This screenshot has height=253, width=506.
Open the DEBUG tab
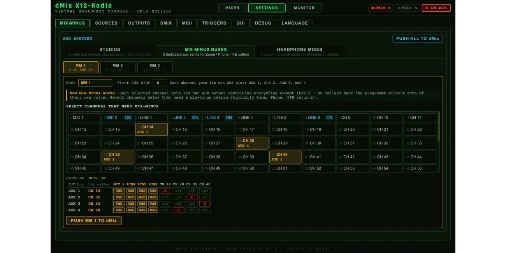click(263, 23)
